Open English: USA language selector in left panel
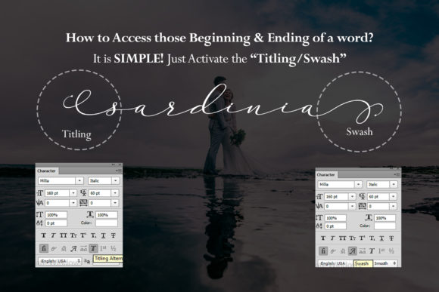This screenshot has height=292, width=439. [x=60, y=261]
